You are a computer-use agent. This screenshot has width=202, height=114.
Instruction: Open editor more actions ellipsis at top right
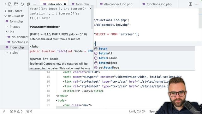[x=196, y=4]
